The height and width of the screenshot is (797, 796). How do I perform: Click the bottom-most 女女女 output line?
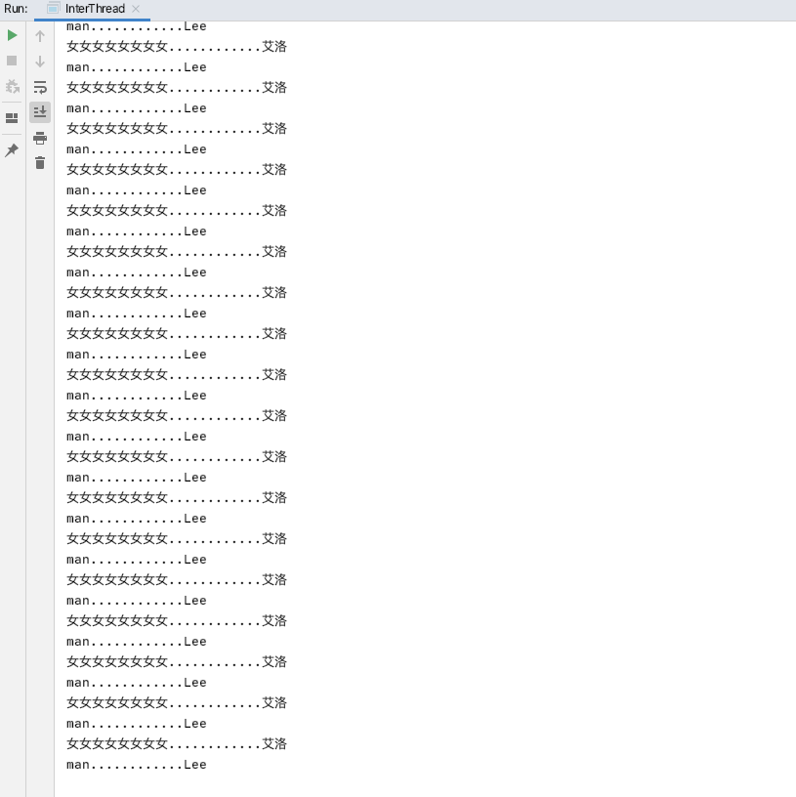[x=176, y=744]
